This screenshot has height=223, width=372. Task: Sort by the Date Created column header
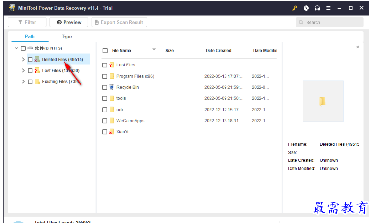tap(219, 51)
